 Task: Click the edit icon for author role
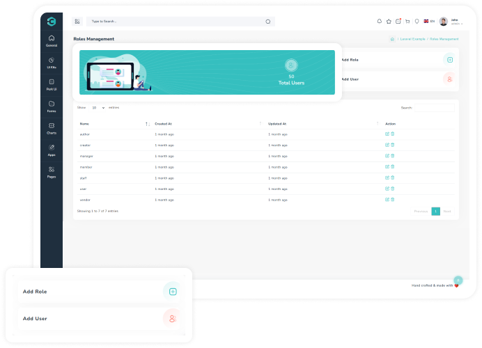click(x=387, y=134)
